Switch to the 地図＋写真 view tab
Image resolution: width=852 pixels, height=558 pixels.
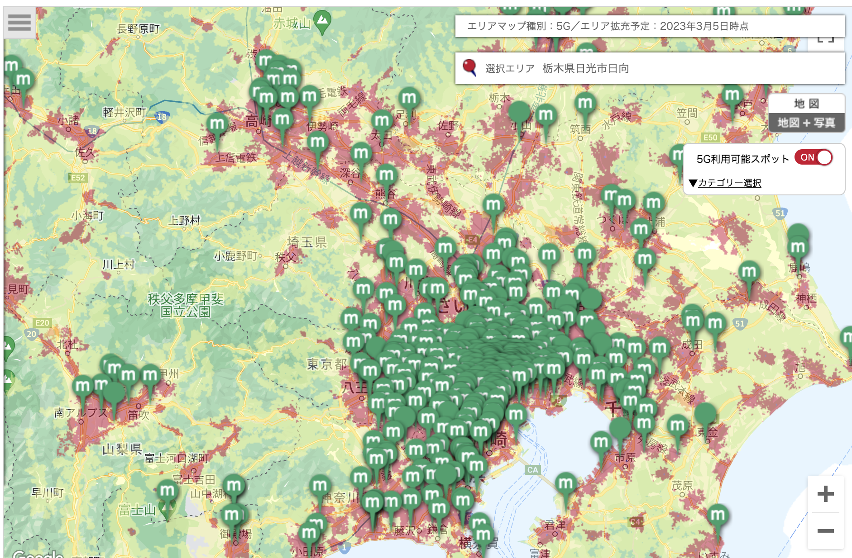806,123
